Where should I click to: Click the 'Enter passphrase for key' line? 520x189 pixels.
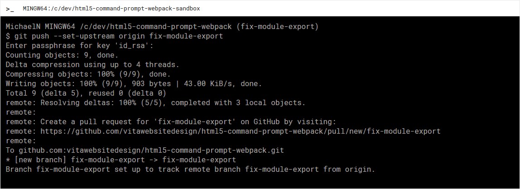79,46
